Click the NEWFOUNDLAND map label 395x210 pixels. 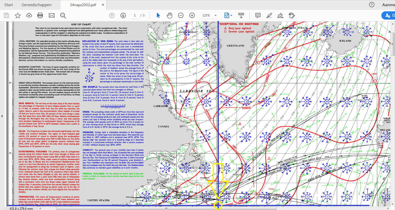pos(191,162)
